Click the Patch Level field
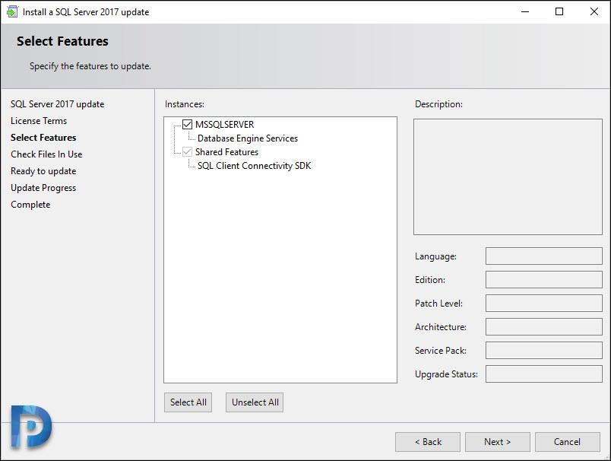The height and width of the screenshot is (461, 611). pyautogui.click(x=544, y=303)
